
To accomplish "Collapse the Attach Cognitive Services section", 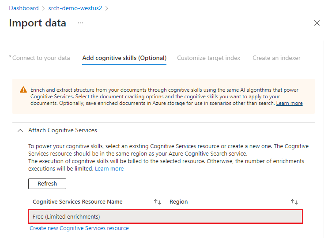I will point(20,130).
